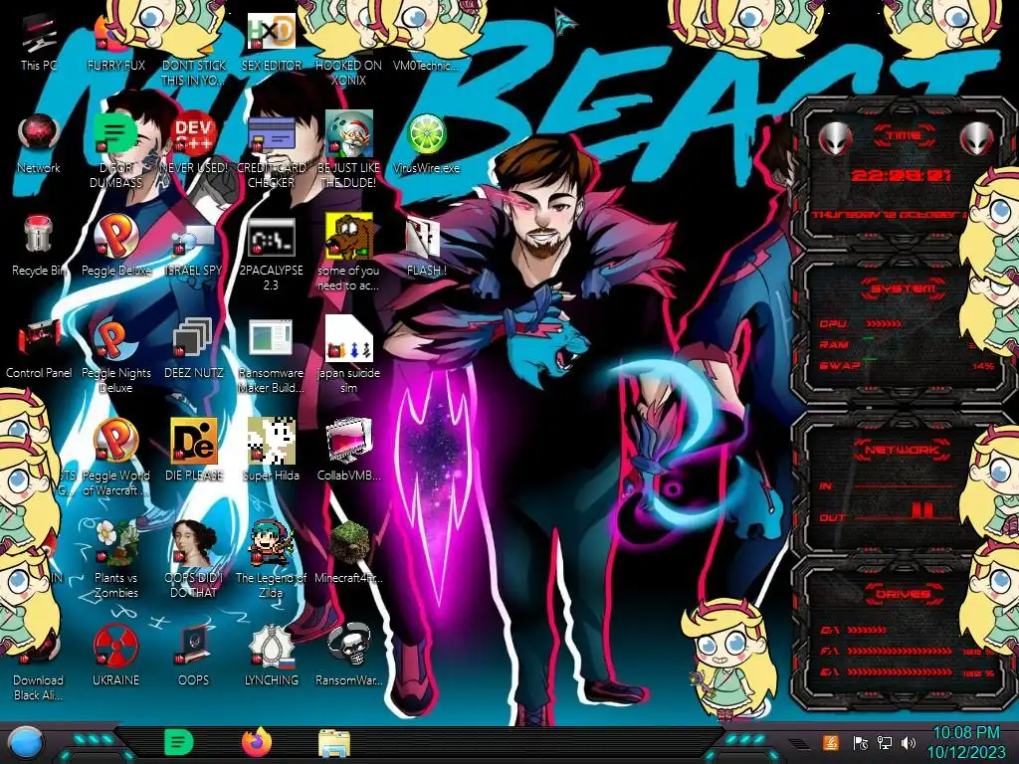Open the radiation icon labeled UKRAINE
The width and height of the screenshot is (1019, 764).
click(x=115, y=657)
